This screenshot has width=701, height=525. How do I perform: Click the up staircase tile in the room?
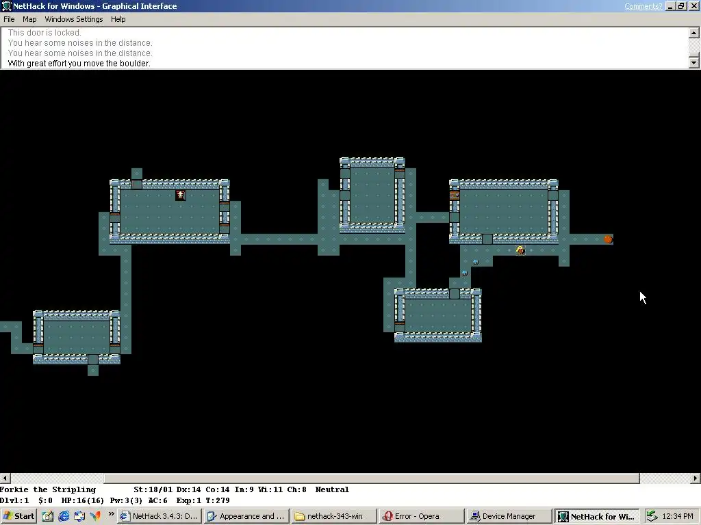(x=180, y=195)
